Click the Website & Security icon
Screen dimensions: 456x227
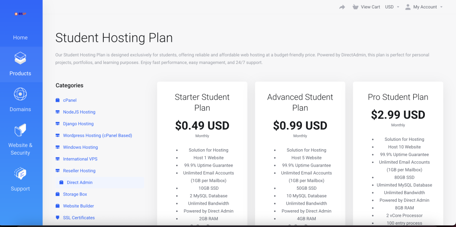tap(20, 130)
